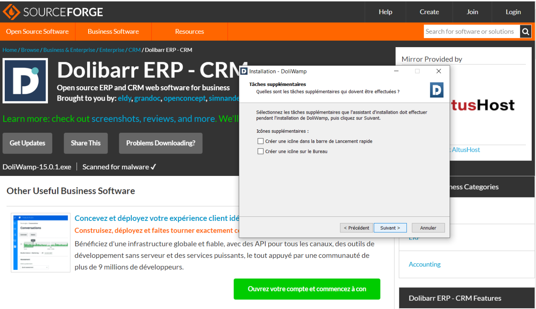The image size is (536, 309).
Task: Click Annuler to cancel installation
Action: (x=428, y=228)
